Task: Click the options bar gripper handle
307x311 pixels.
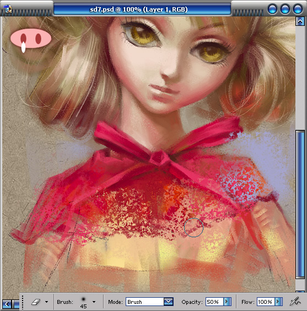Action: 23,302
